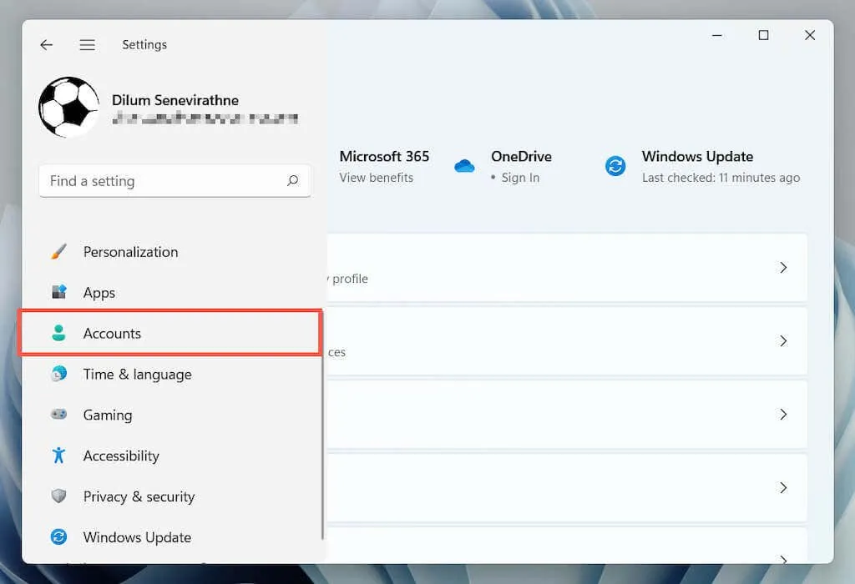Viewport: 855px width, 584px height.
Task: Expand the third settings card chevron
Action: 783,415
